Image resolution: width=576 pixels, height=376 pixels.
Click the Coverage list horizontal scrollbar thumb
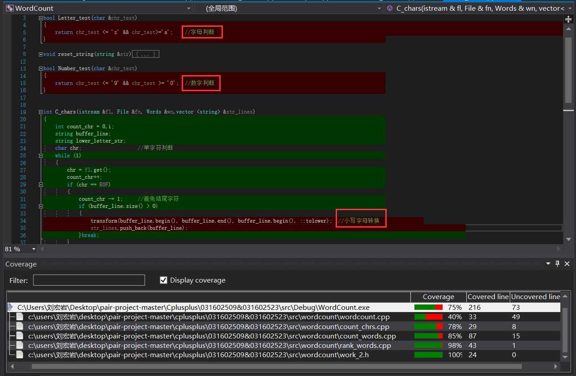tap(277, 366)
